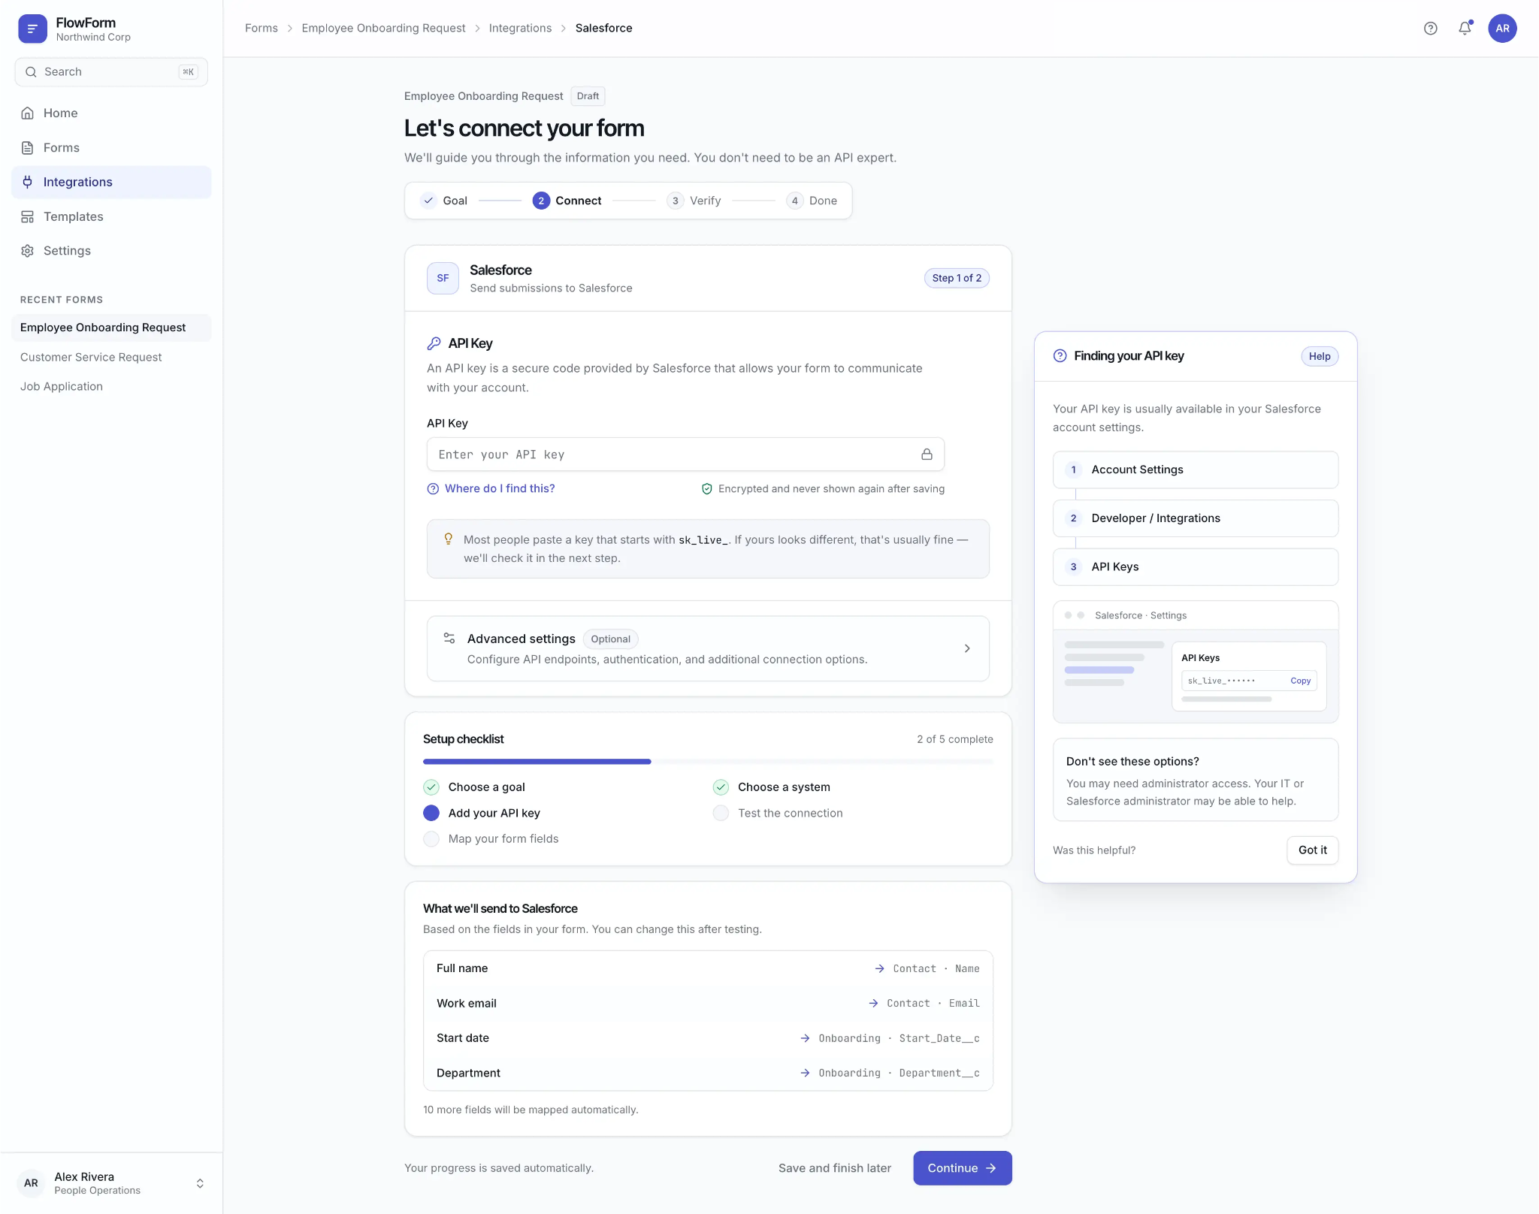This screenshot has width=1539, height=1214.
Task: Jump to the Verify wizard step
Action: tap(694, 201)
